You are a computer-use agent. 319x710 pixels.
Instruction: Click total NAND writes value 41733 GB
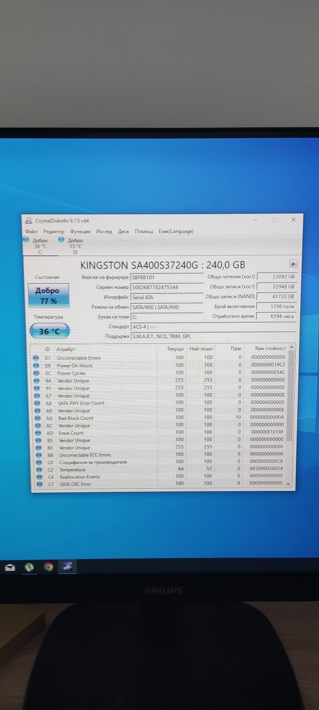point(276,296)
